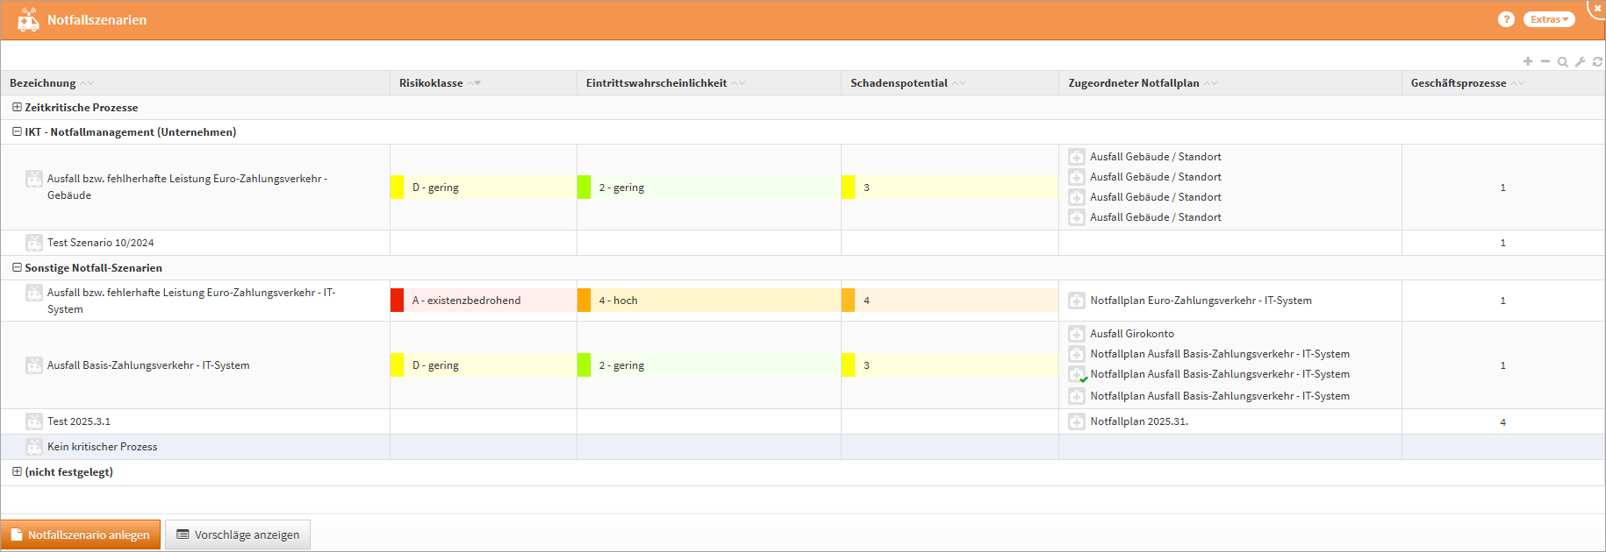Screen dimensions: 1606x552
Task: Collapse the Sonstige Notfall-Szenarien group
Action: pos(17,267)
